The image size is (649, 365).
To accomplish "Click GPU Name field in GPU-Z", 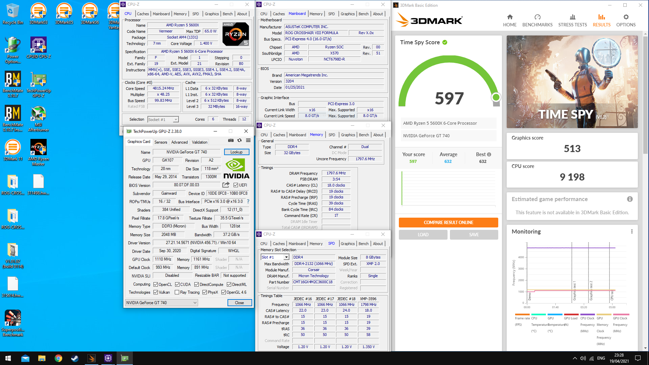I will pos(187,152).
